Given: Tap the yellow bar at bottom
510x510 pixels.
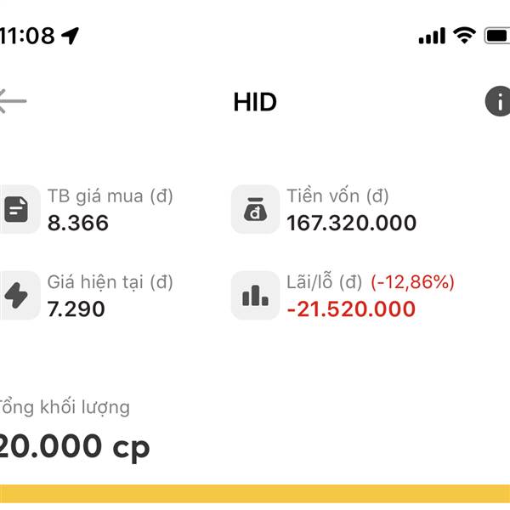Looking at the screenshot, I should [255, 494].
